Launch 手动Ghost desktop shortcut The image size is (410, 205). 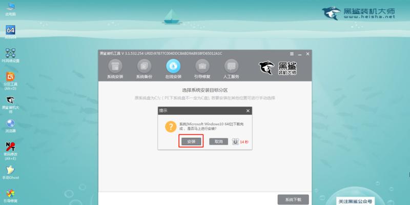10,172
